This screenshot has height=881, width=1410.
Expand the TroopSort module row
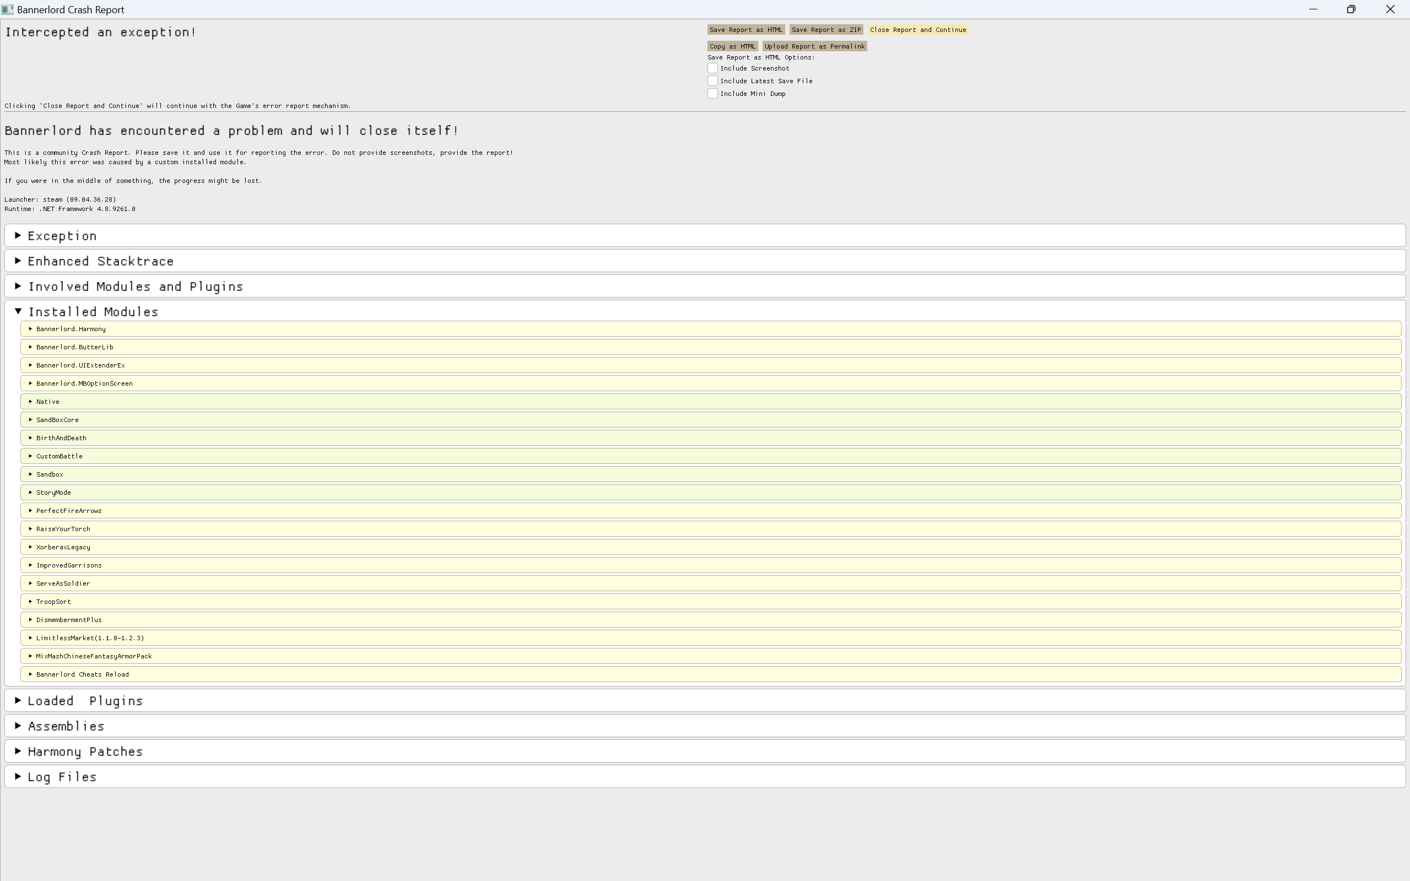tap(711, 601)
